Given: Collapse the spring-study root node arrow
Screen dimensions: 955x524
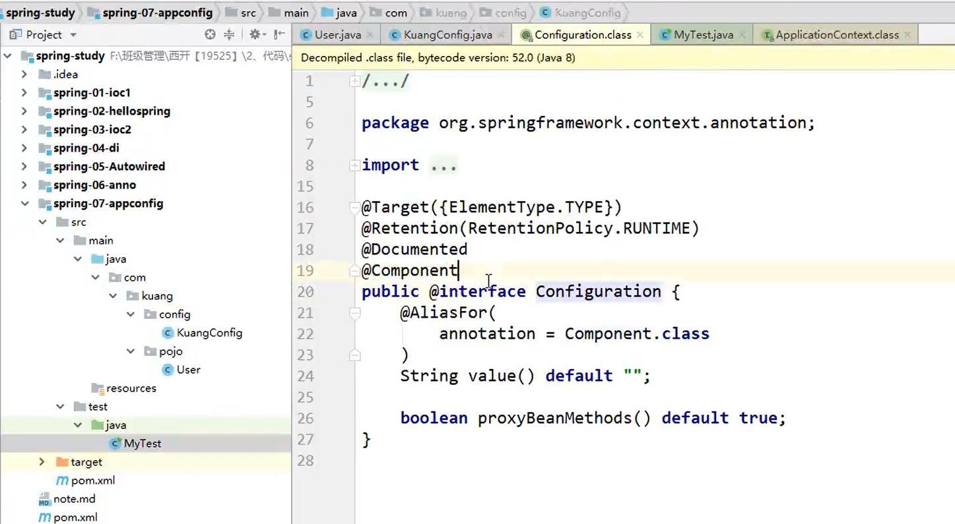Looking at the screenshot, I should (8, 56).
